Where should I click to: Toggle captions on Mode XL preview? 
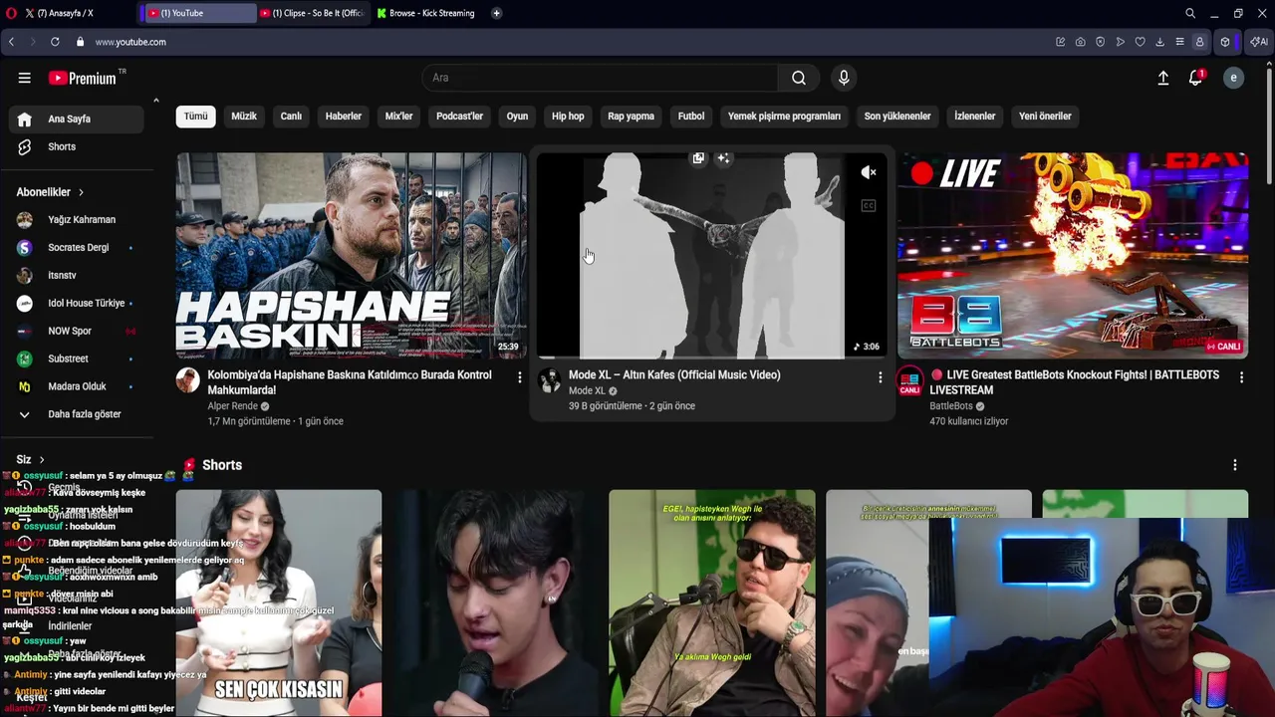[x=869, y=206]
